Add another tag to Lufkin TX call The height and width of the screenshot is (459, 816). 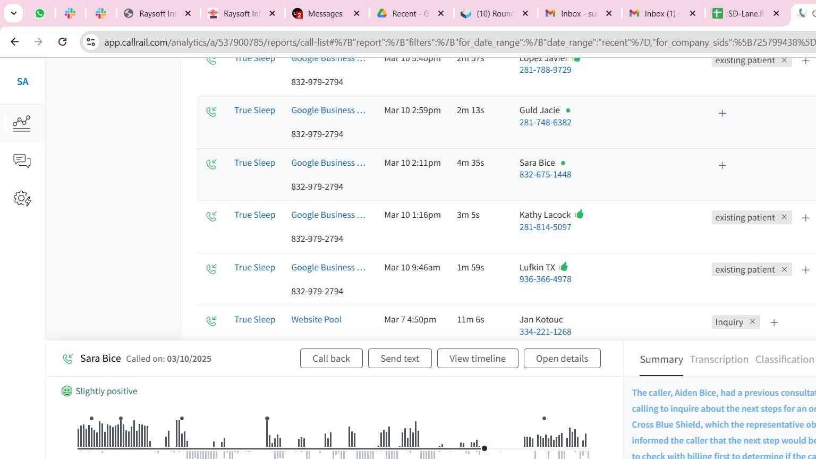pos(805,270)
